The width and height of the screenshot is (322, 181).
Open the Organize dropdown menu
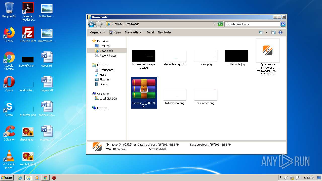[97, 32]
